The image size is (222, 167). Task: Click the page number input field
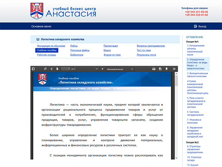click(65, 69)
